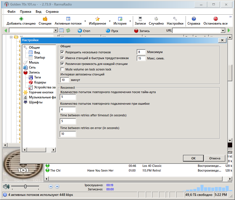Image resolution: width=235 pixels, height=200 pixels.
Task: Click the blue Пуск play button
Action: point(108,31)
